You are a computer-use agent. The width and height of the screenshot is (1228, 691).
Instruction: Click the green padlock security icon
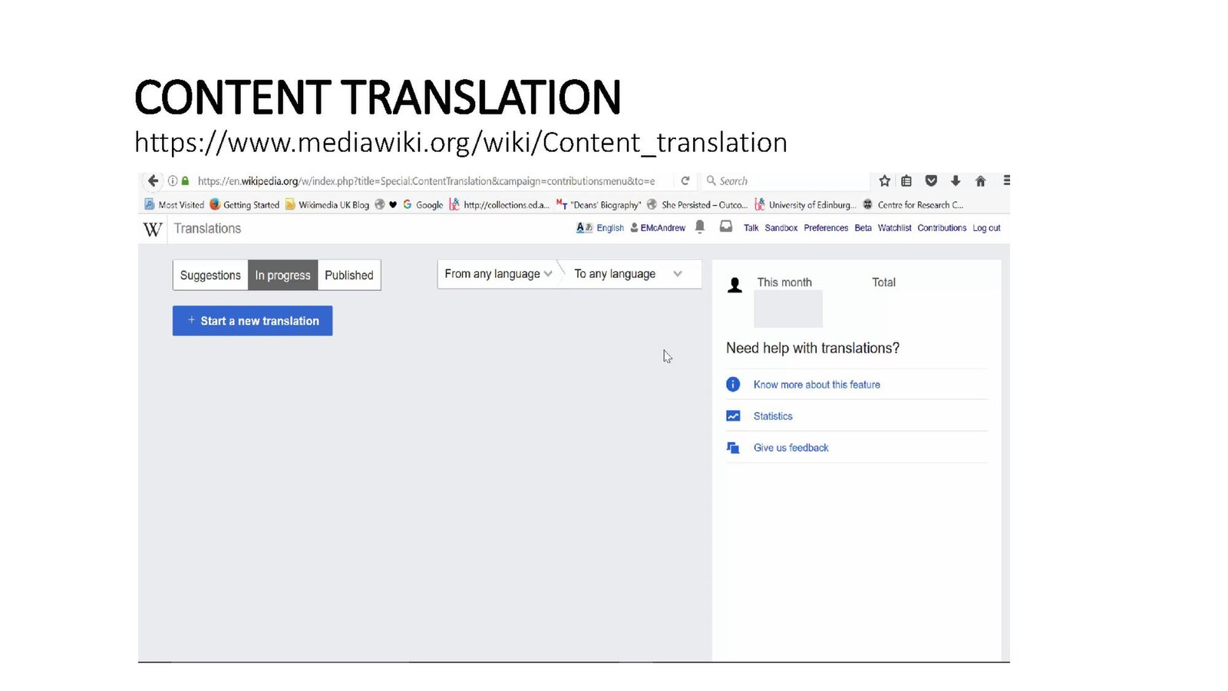(185, 181)
